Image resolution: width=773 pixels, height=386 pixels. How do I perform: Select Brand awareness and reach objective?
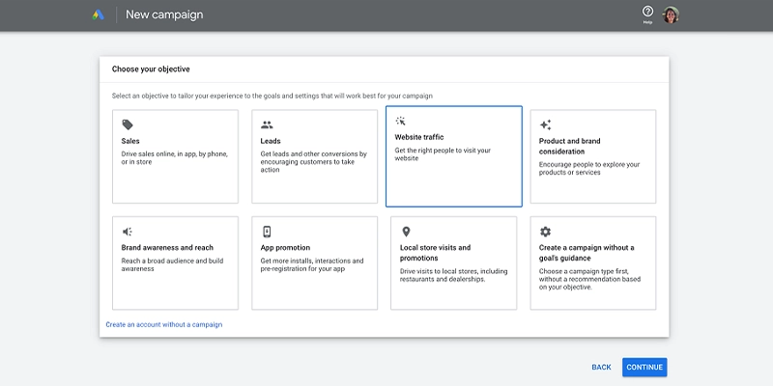(x=167, y=248)
